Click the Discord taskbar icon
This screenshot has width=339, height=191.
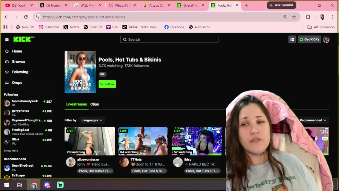[47, 185]
